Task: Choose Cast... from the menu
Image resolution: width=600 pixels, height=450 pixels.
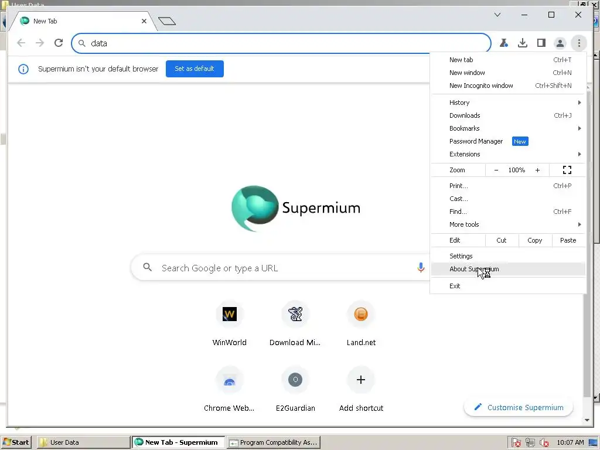Action: click(508, 199)
